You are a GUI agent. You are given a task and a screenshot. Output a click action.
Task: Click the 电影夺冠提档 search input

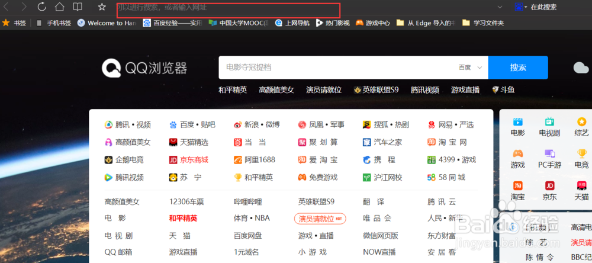click(336, 68)
